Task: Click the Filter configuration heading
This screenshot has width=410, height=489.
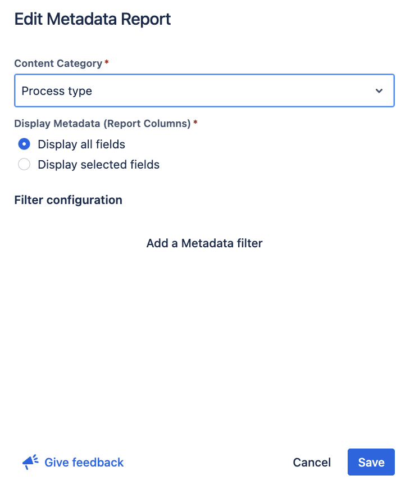Action: 68,200
